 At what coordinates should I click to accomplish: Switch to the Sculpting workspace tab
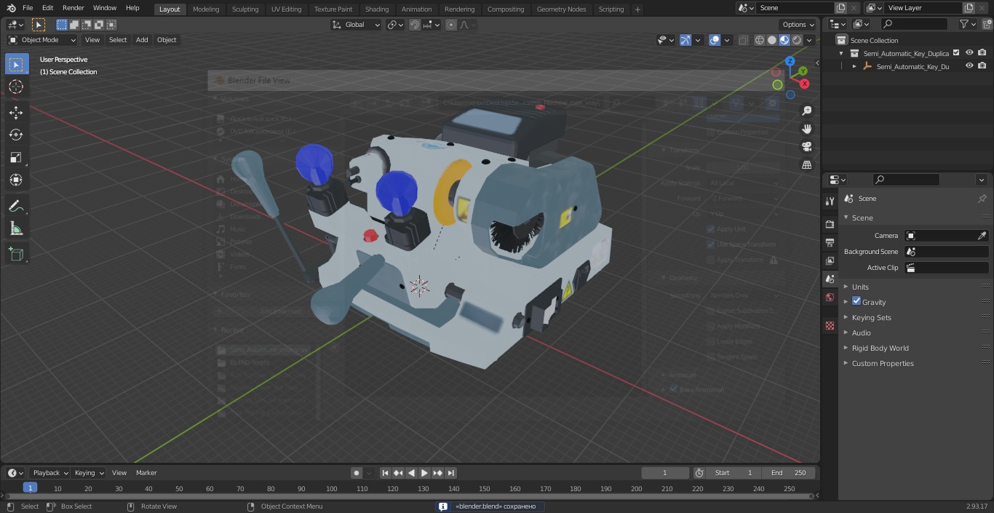click(245, 9)
